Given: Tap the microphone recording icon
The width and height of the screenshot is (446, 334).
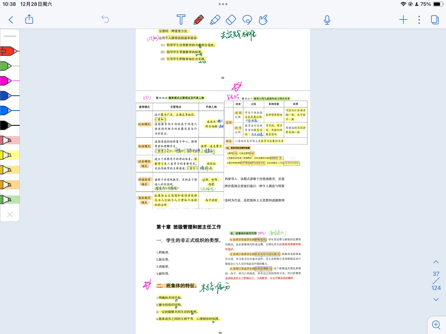Looking at the screenshot, I should point(327,19).
